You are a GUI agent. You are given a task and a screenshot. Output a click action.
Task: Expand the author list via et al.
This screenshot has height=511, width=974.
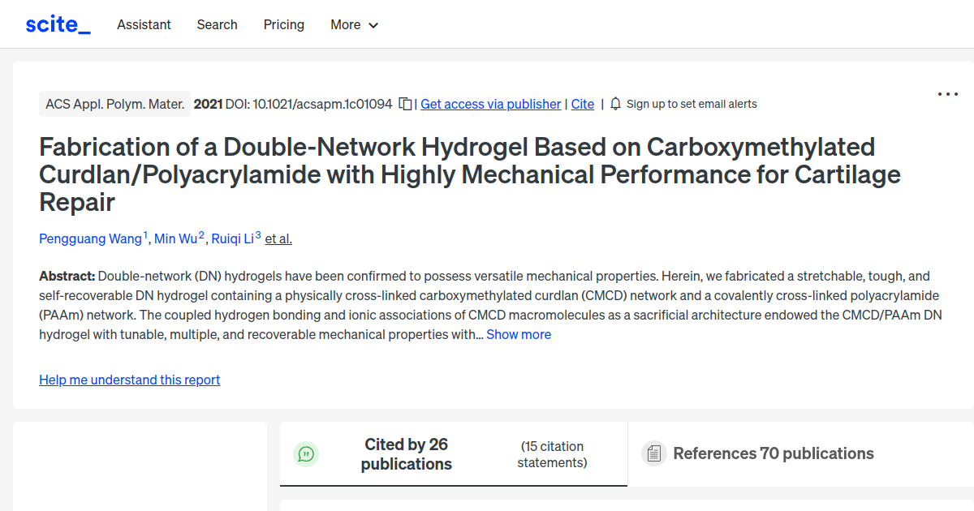(x=278, y=238)
